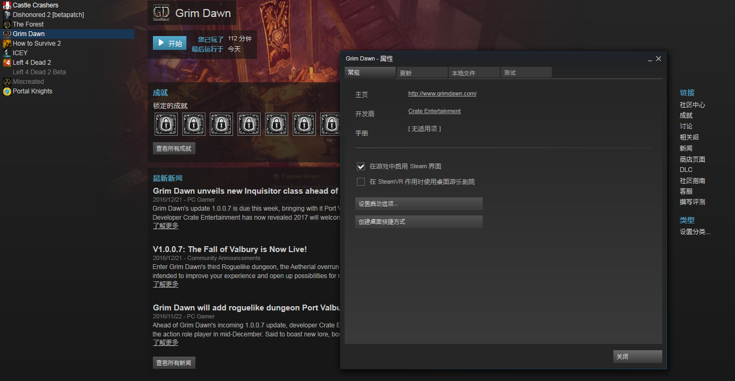Select Left 4 Dead 2 Beta entry
735x381 pixels.
click(x=39, y=72)
